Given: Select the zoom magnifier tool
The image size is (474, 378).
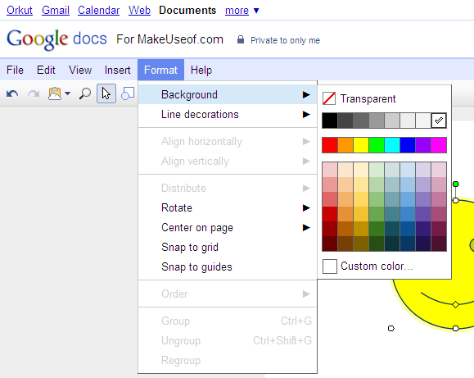Looking at the screenshot, I should (x=85, y=93).
